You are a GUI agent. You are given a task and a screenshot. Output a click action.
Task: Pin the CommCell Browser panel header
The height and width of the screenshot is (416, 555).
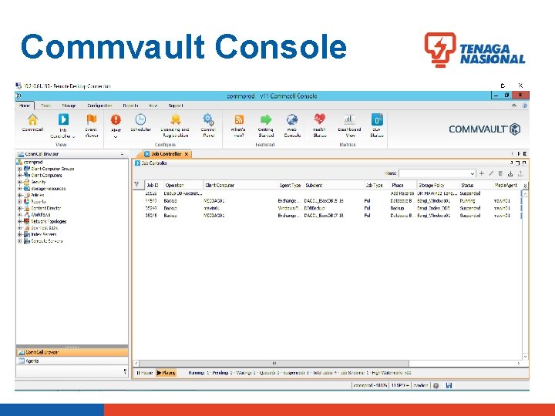coord(122,154)
